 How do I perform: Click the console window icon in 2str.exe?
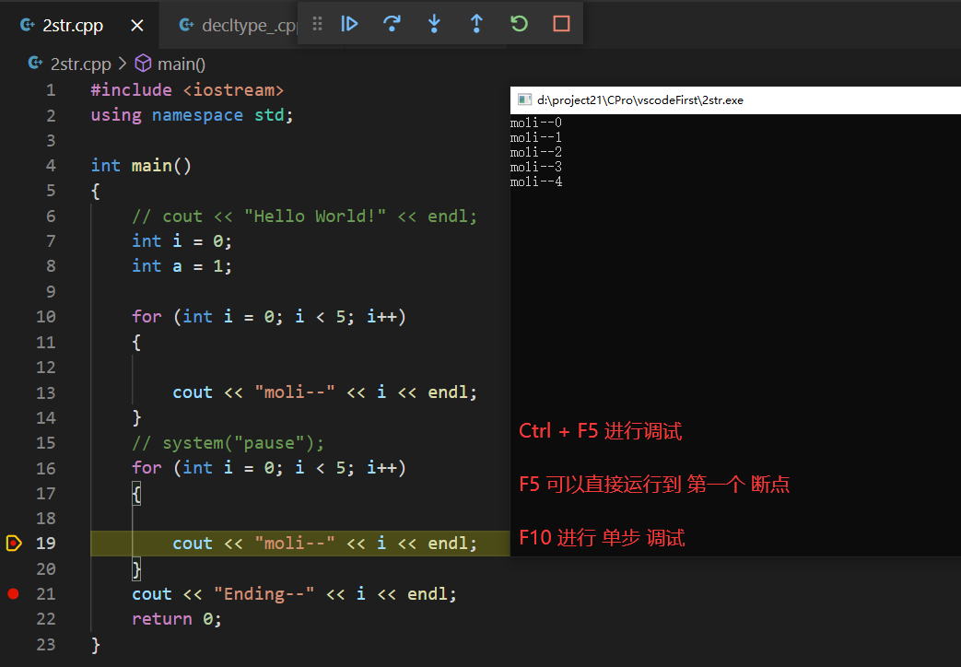[524, 99]
